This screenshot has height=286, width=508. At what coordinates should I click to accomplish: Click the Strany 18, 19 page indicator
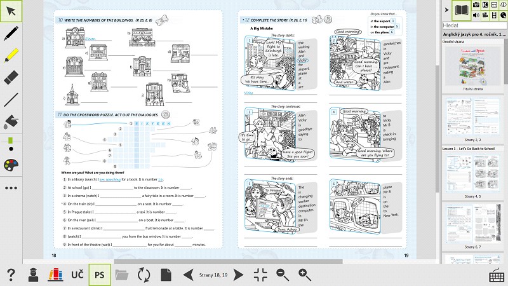213,275
